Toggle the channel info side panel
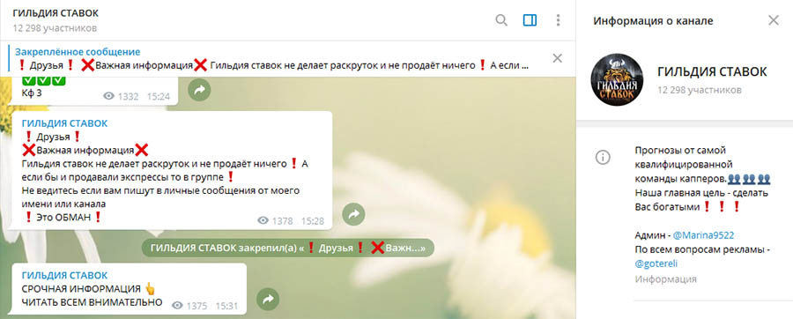The height and width of the screenshot is (319, 793). click(530, 20)
